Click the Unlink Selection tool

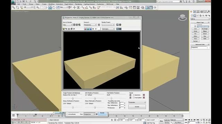coord(18,8)
